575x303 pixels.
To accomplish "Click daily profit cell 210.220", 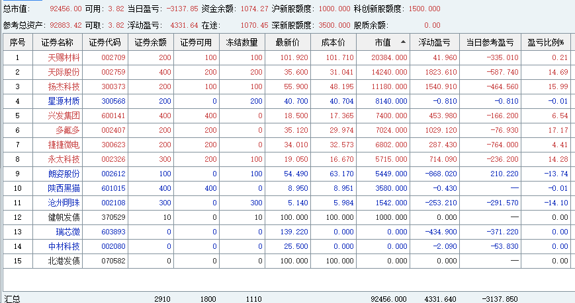I will coord(505,174).
